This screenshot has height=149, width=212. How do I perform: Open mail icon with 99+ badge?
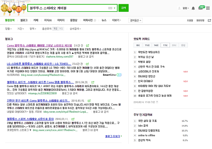[x=202, y=8]
